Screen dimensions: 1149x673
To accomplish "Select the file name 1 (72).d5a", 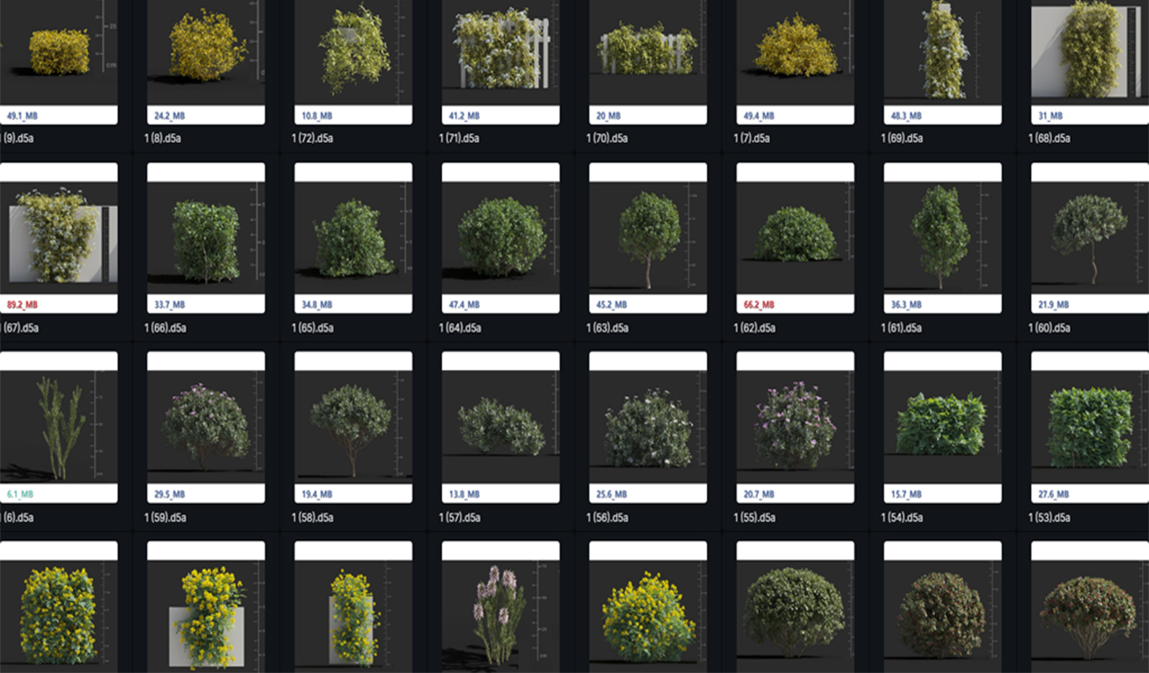I will (x=312, y=139).
